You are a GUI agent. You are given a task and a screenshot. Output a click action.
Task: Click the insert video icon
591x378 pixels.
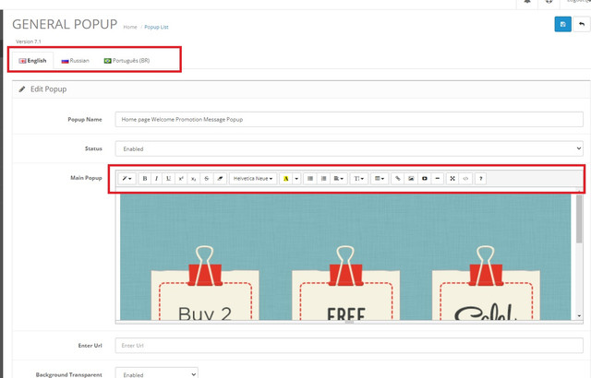pos(425,179)
